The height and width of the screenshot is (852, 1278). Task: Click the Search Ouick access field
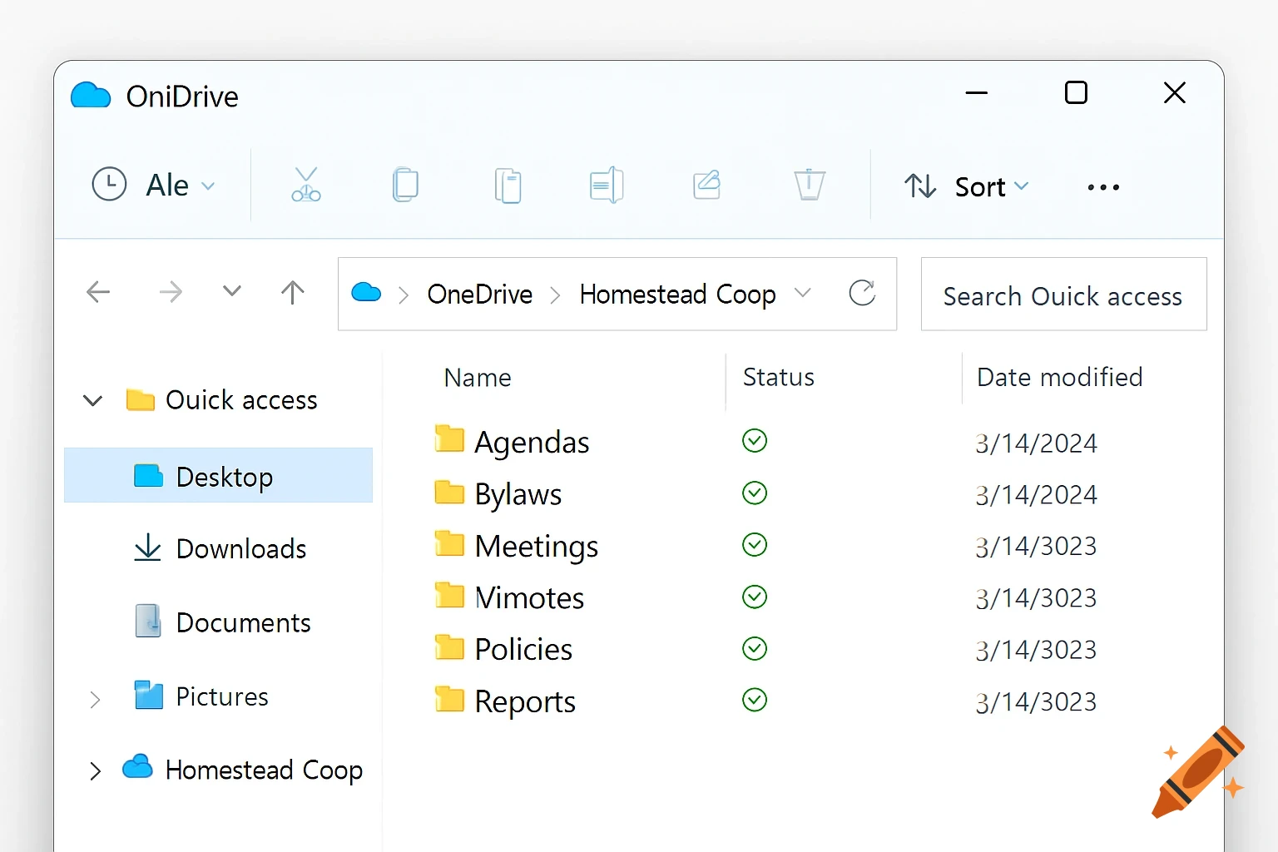click(1063, 294)
